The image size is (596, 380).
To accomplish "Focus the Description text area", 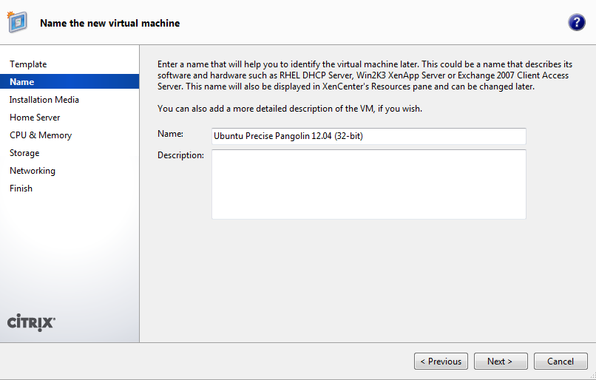I will coord(368,184).
